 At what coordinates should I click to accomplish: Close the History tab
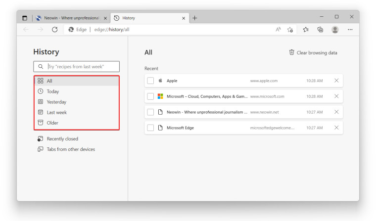[x=184, y=18]
